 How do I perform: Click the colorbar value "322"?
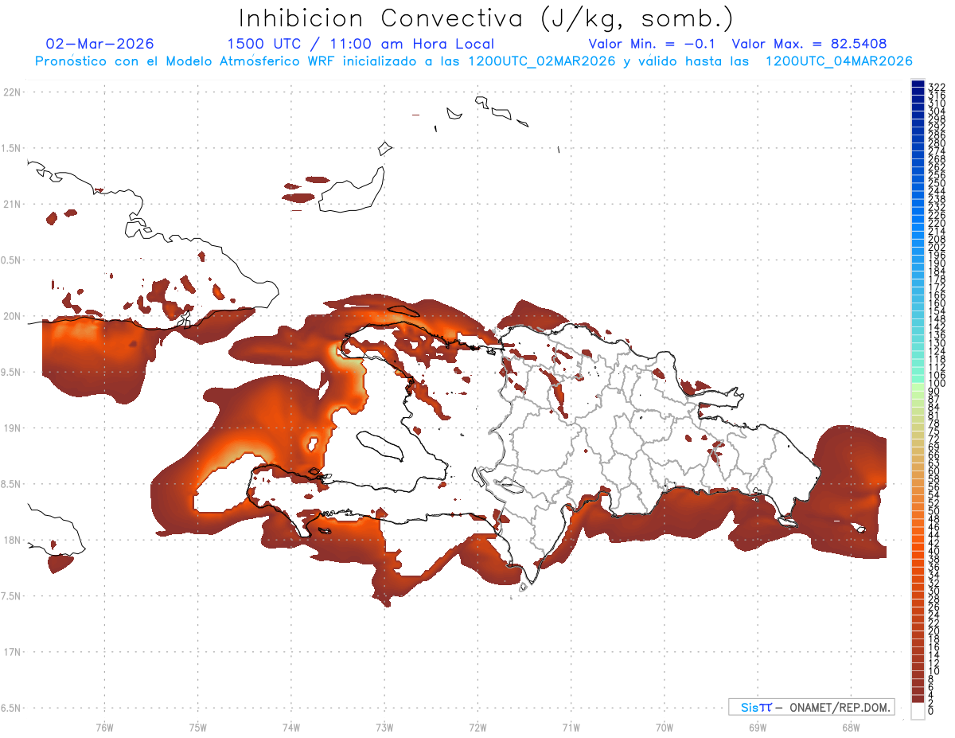pos(937,86)
